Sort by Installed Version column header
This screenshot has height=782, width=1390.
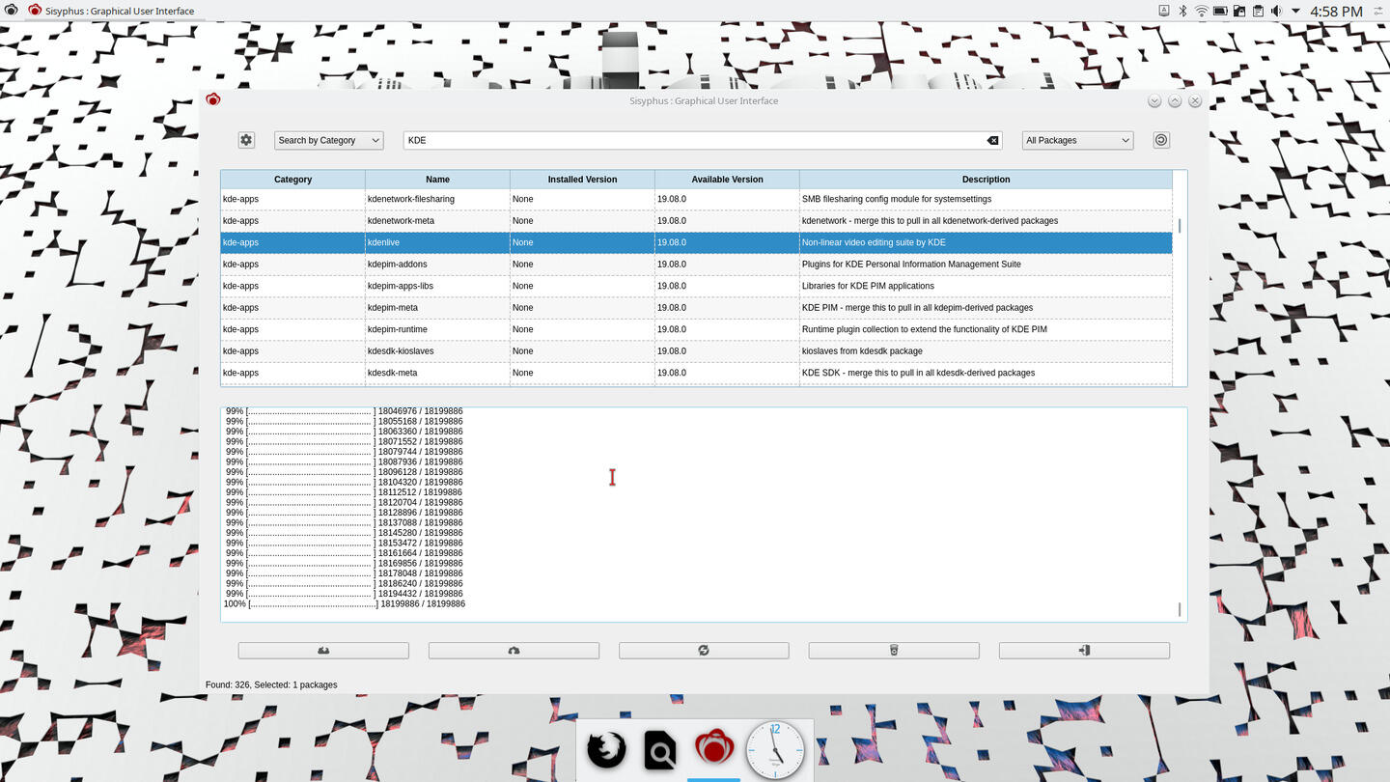click(582, 179)
